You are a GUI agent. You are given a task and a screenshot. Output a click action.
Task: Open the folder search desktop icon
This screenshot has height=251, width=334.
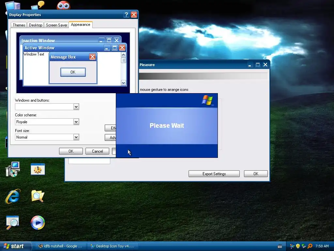[38, 196]
